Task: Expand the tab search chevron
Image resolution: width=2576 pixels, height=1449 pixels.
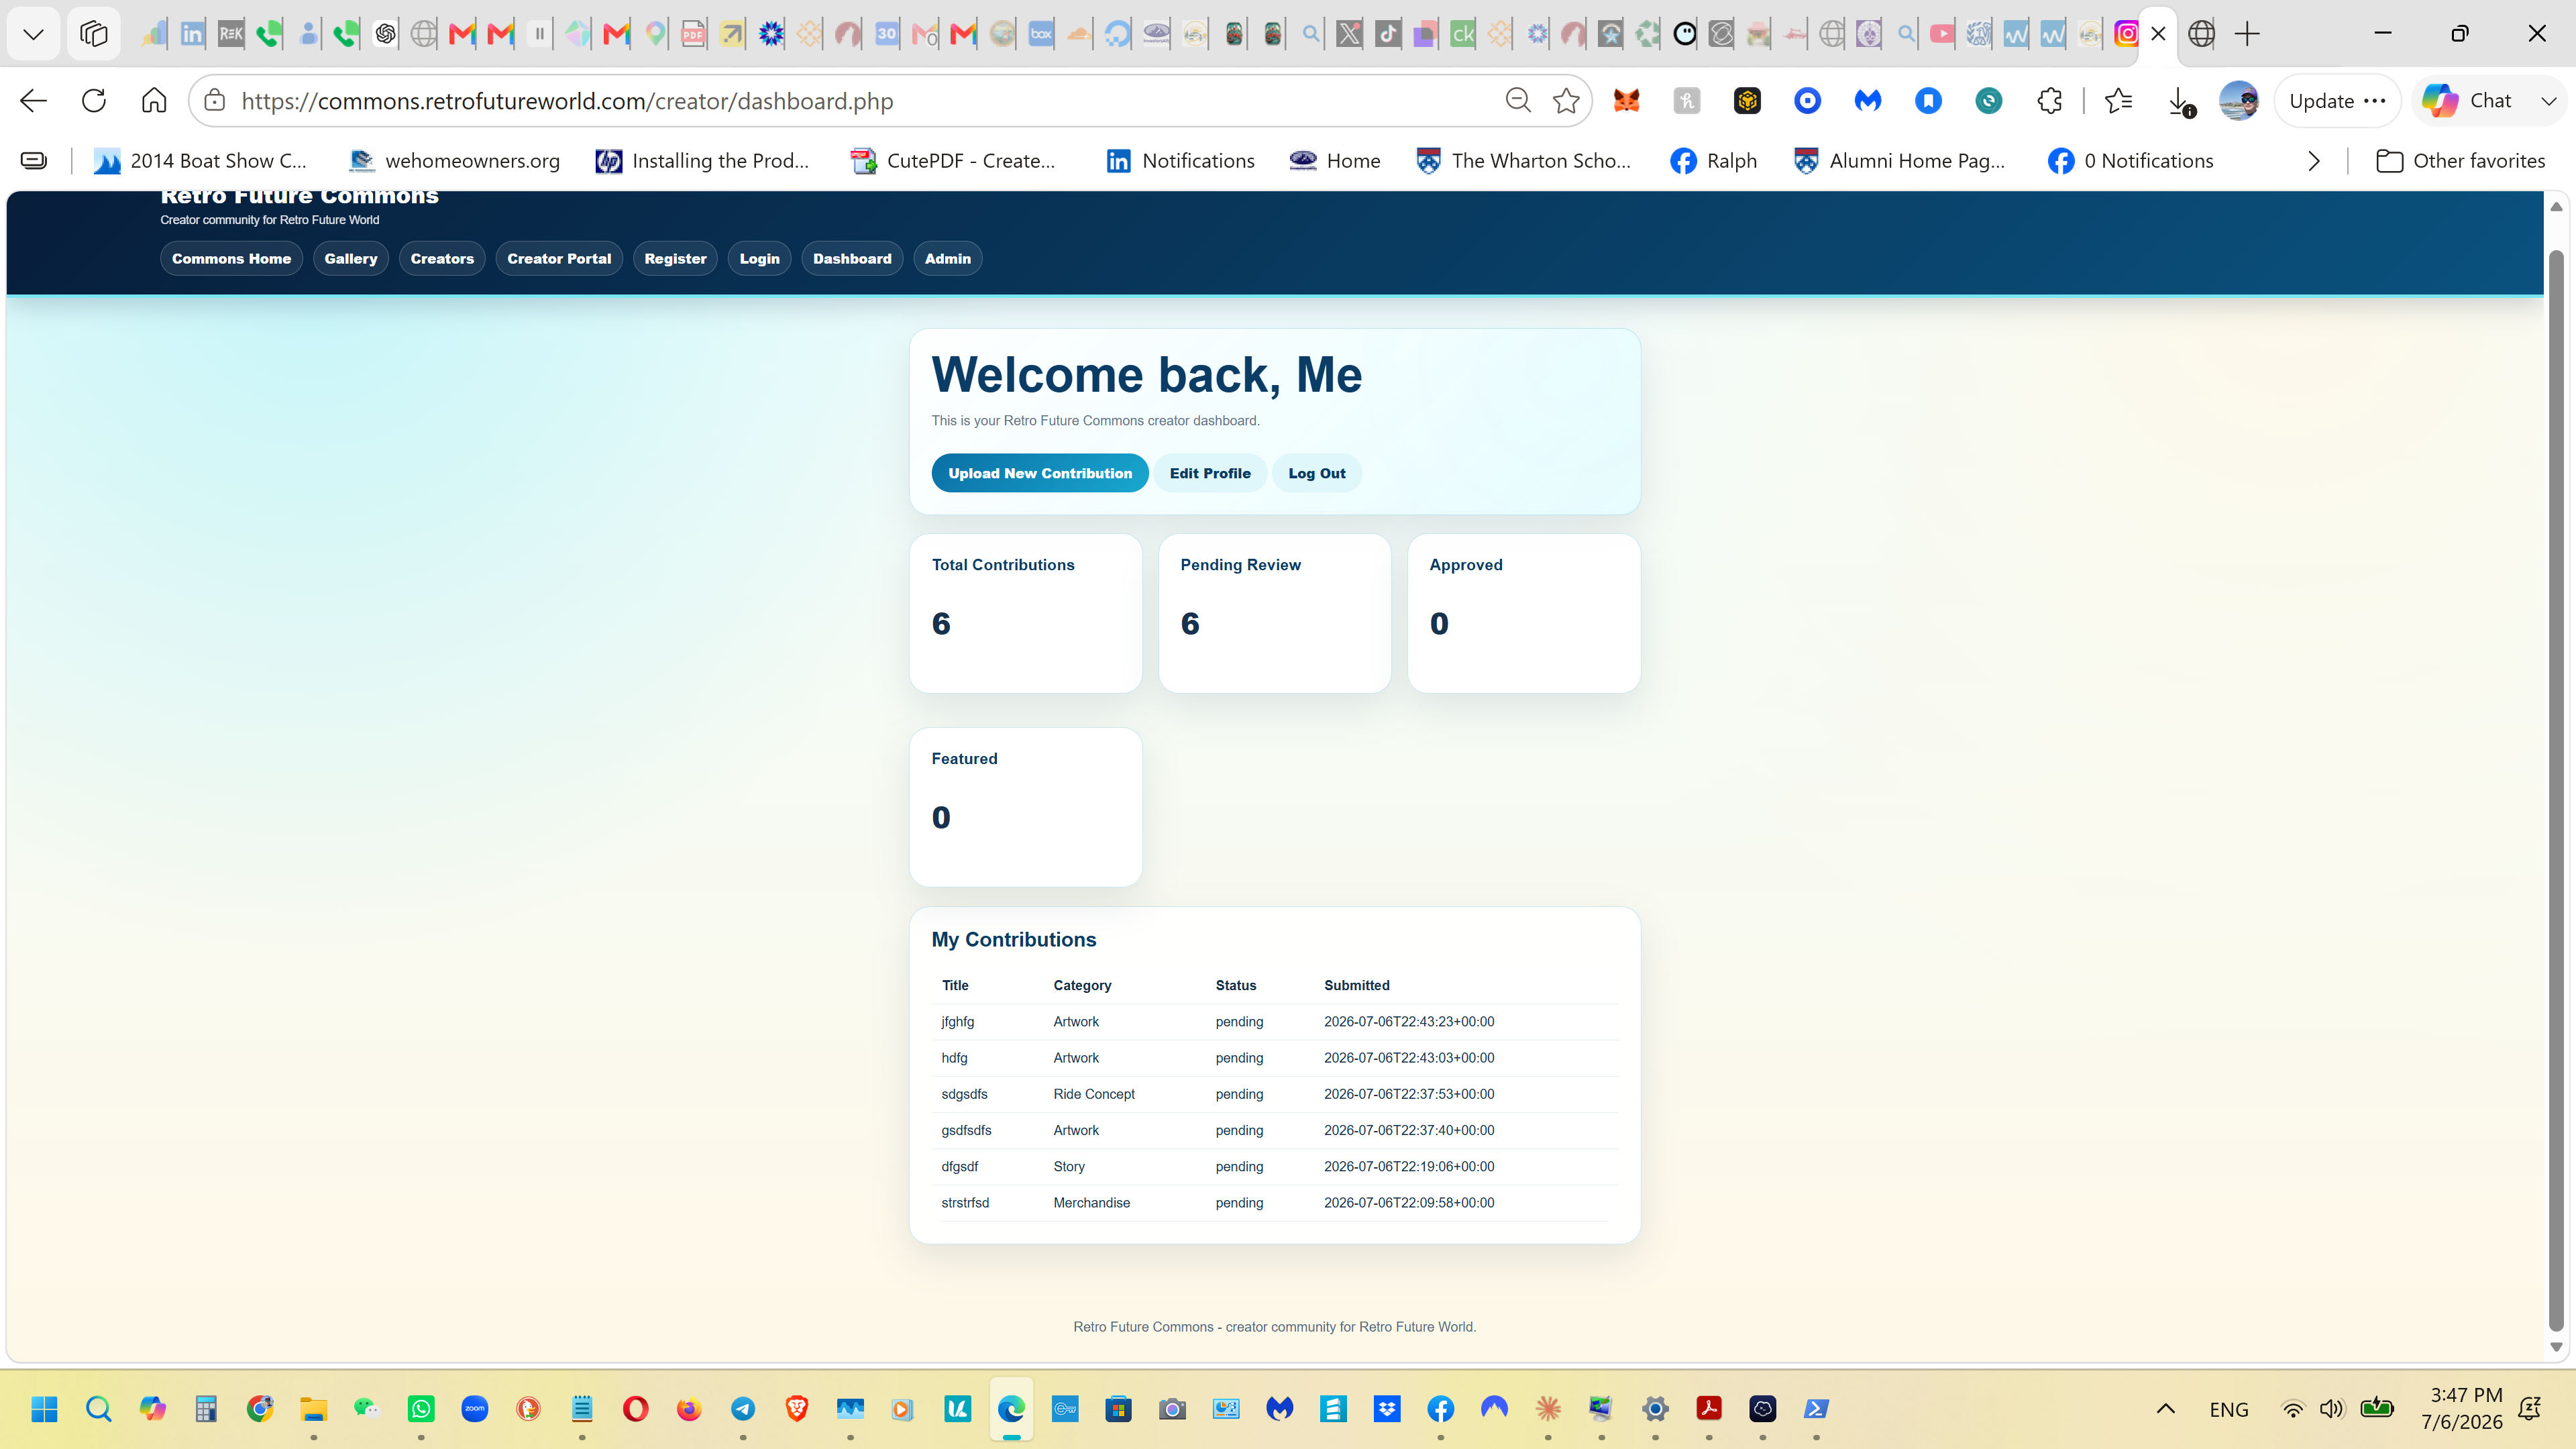Action: (33, 34)
